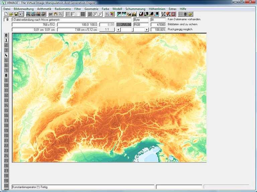Toggle image slot 1 in sidebar
Screen dimensions: 257x192
point(6,40)
